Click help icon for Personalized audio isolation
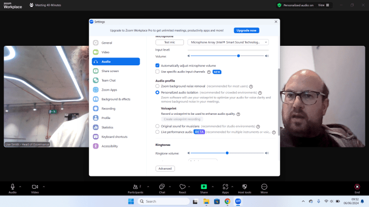 260,93
